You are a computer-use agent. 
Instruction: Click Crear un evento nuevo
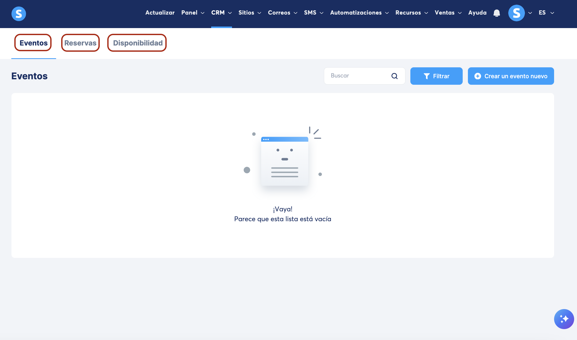point(511,76)
